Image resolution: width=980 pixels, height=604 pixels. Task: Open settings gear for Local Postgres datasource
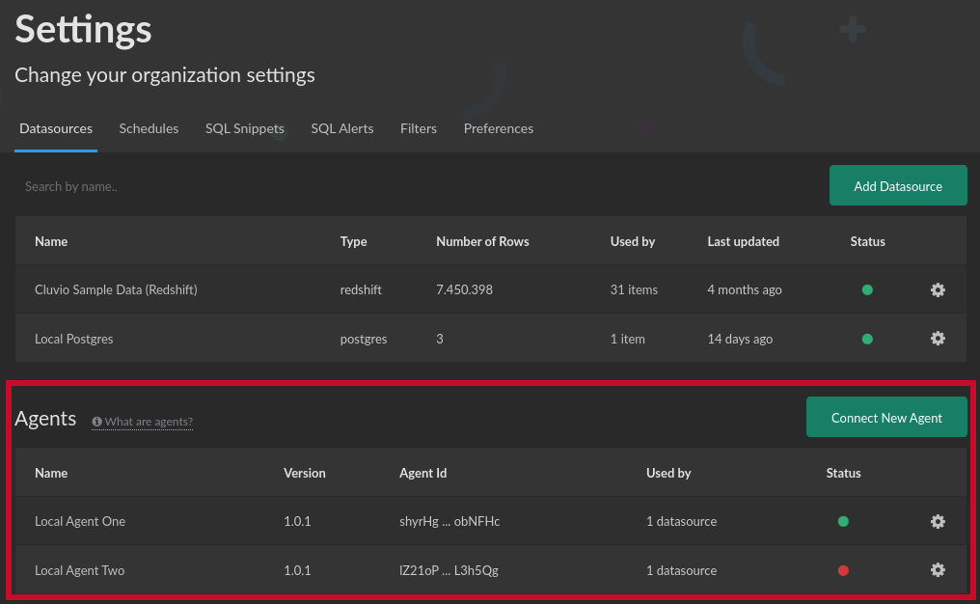938,339
